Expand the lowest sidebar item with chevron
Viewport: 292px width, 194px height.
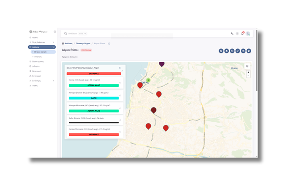(42, 81)
